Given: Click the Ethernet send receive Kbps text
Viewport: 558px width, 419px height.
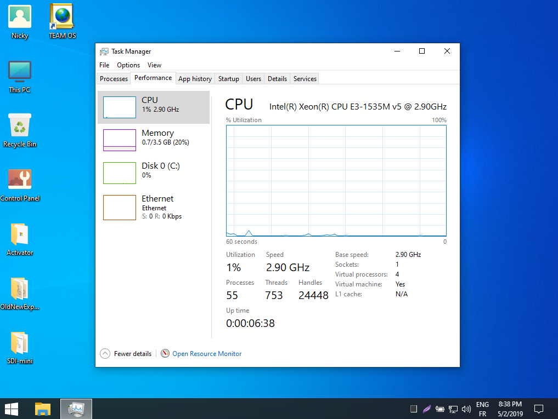Looking at the screenshot, I should [161, 216].
